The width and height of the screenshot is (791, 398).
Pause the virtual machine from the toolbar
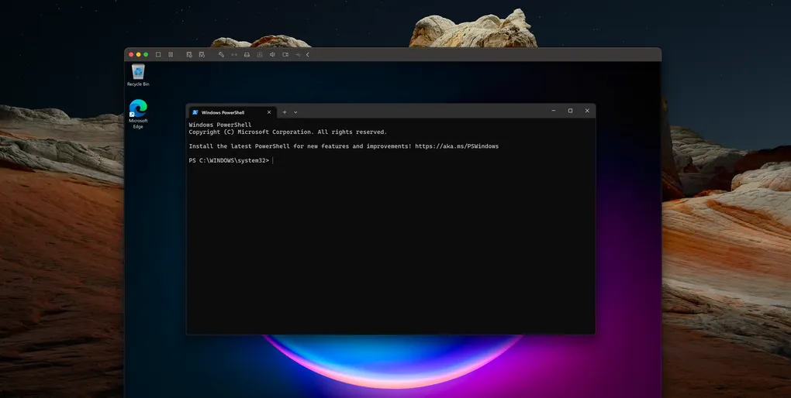(171, 54)
